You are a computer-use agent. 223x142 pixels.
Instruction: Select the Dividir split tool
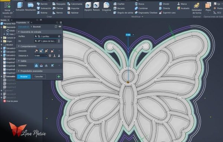164,4
